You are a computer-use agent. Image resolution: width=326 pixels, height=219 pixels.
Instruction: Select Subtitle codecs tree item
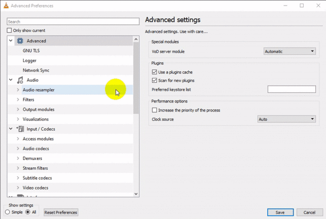(38, 178)
